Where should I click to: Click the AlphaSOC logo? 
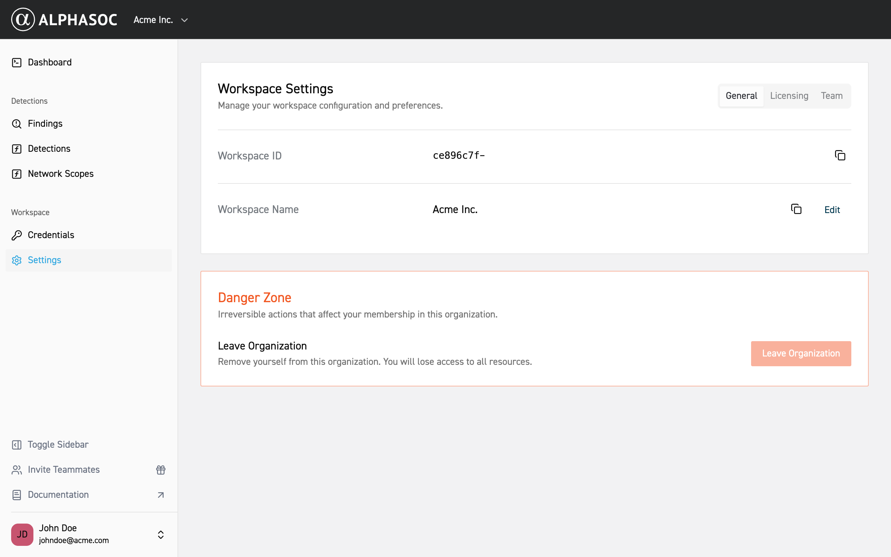[64, 19]
